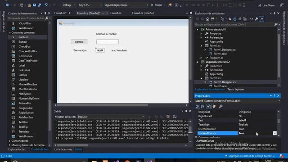
Task: Collapse the Controles comunes toolbox group
Action: pyautogui.click(x=10, y=33)
